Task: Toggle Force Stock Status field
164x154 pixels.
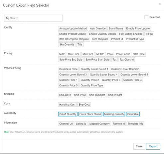Action: click(90, 114)
